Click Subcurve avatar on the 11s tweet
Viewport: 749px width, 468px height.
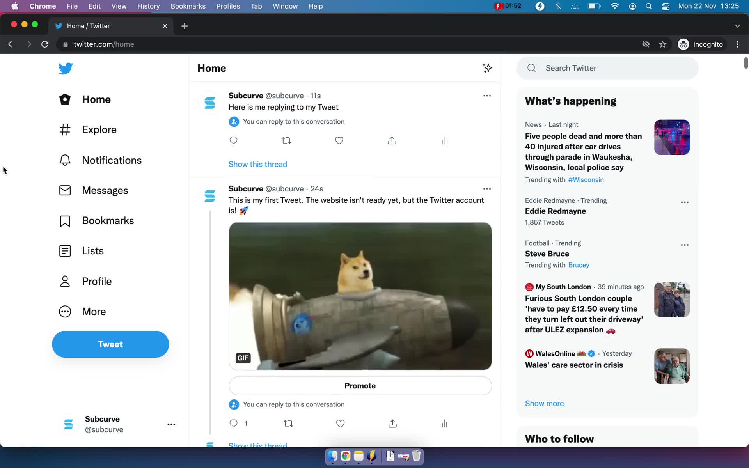(x=210, y=103)
